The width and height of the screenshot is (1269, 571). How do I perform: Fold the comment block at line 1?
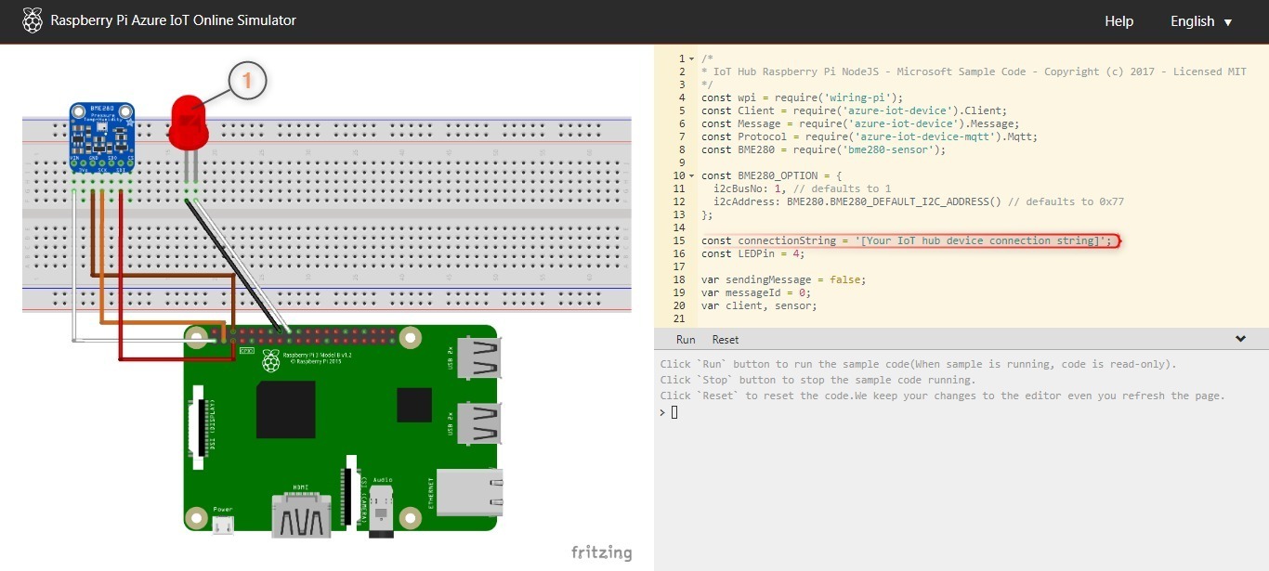[691, 58]
